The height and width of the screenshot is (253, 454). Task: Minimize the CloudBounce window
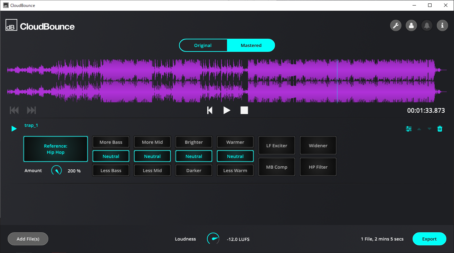414,5
